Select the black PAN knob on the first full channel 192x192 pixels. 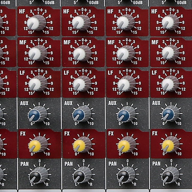(39, 175)
